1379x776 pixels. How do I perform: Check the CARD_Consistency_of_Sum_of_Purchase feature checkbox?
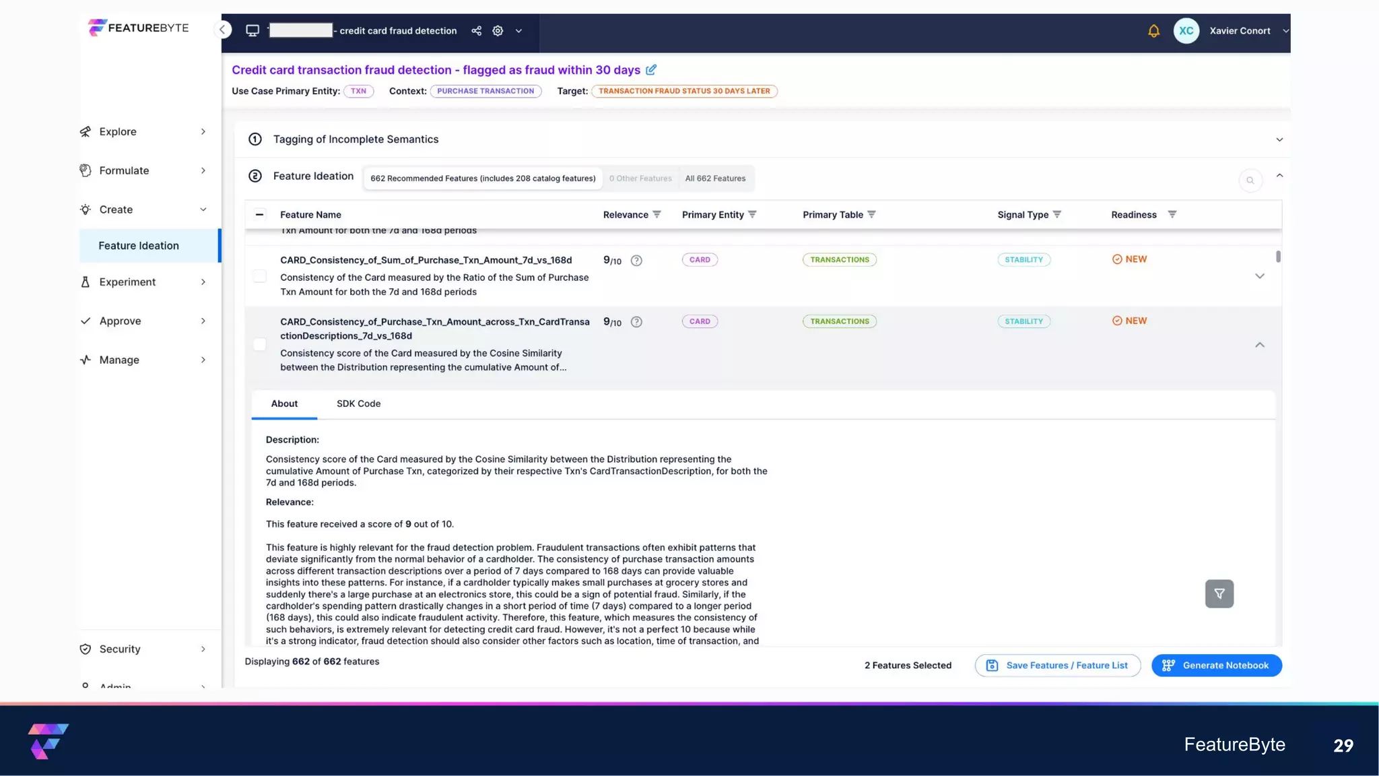(x=260, y=276)
